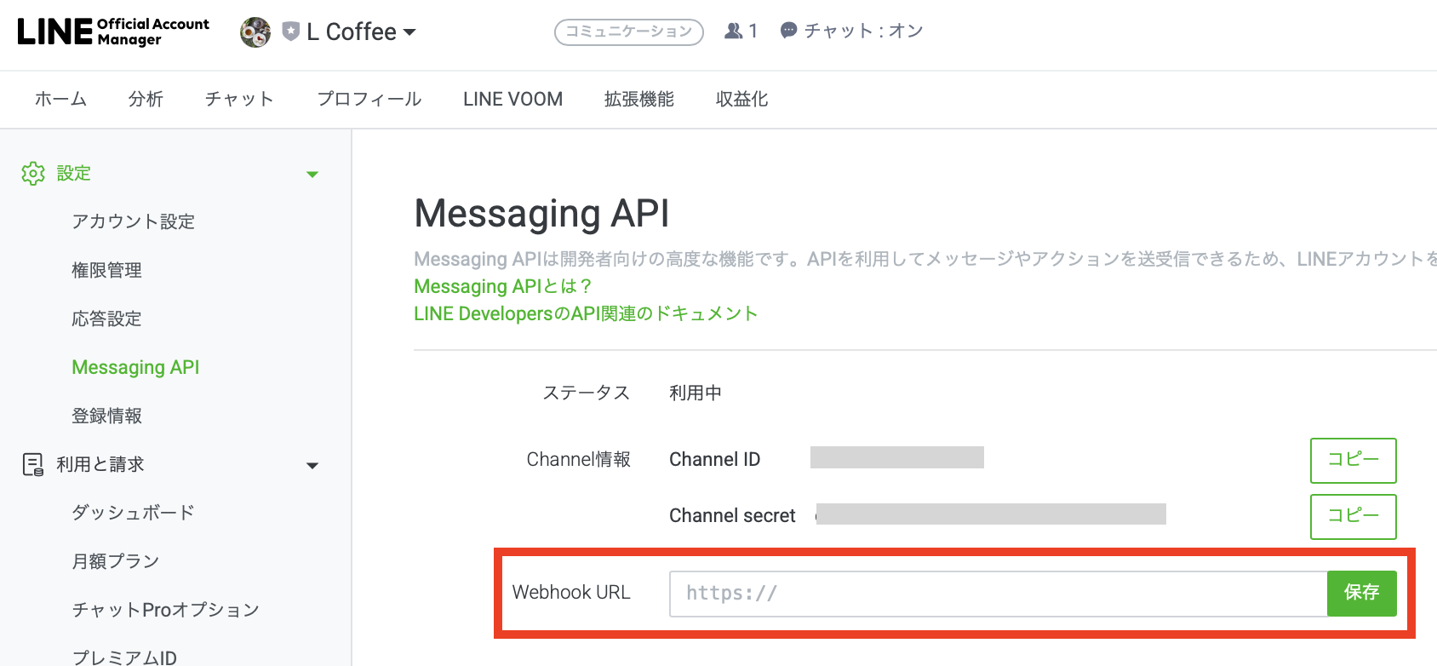Open the チャット tab

point(239,99)
